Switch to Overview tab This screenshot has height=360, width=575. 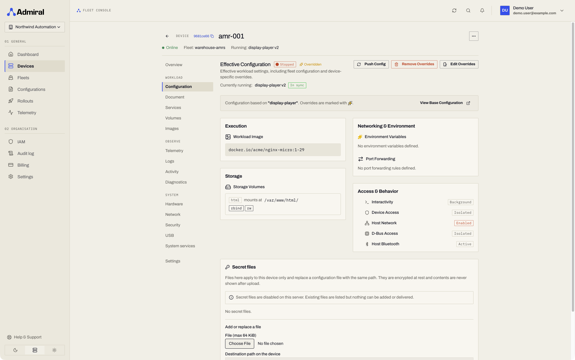click(188, 65)
